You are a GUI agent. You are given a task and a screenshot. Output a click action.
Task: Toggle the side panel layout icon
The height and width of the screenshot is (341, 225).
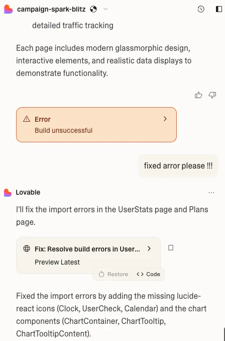point(218,9)
